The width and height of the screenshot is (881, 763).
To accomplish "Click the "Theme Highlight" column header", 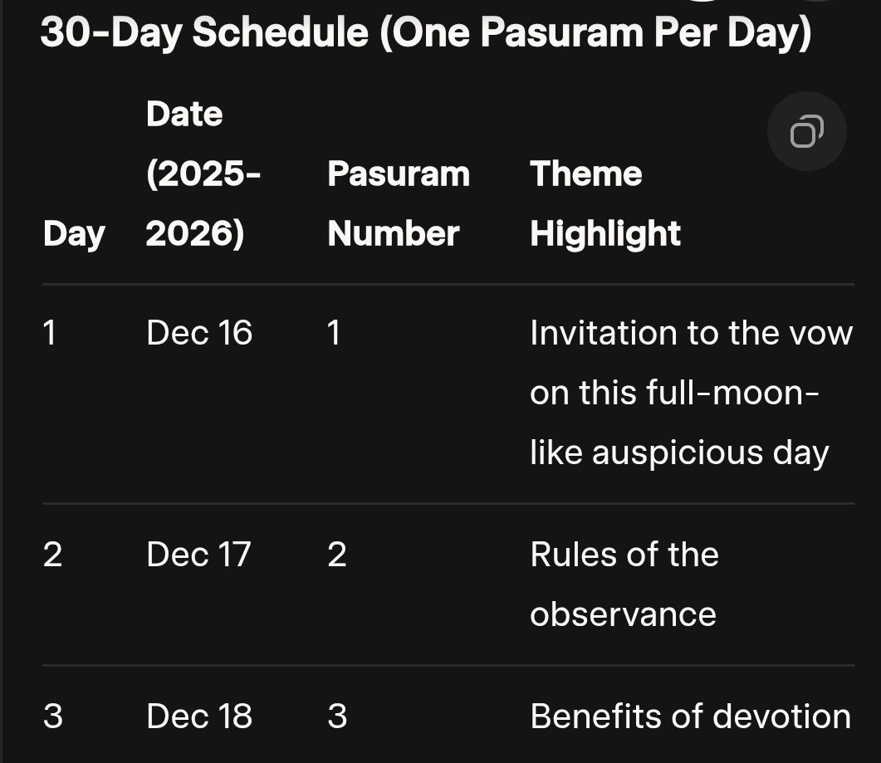I will (605, 204).
